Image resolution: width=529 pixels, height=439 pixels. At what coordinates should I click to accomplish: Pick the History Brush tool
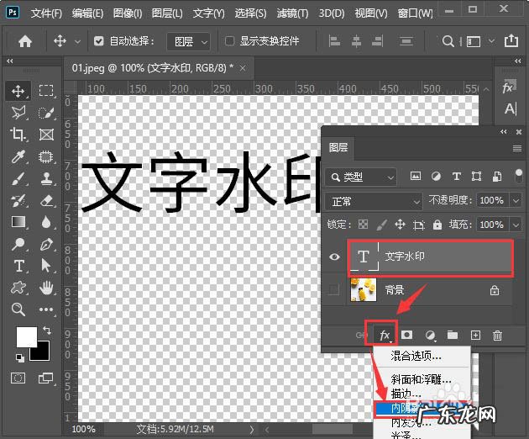point(18,200)
